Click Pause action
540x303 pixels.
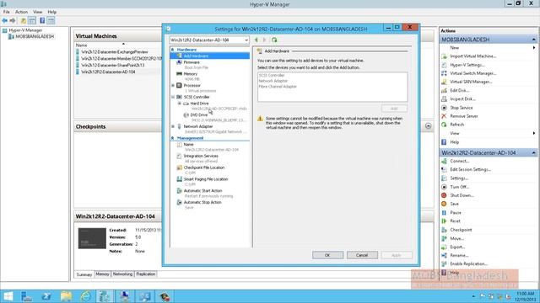point(456,213)
